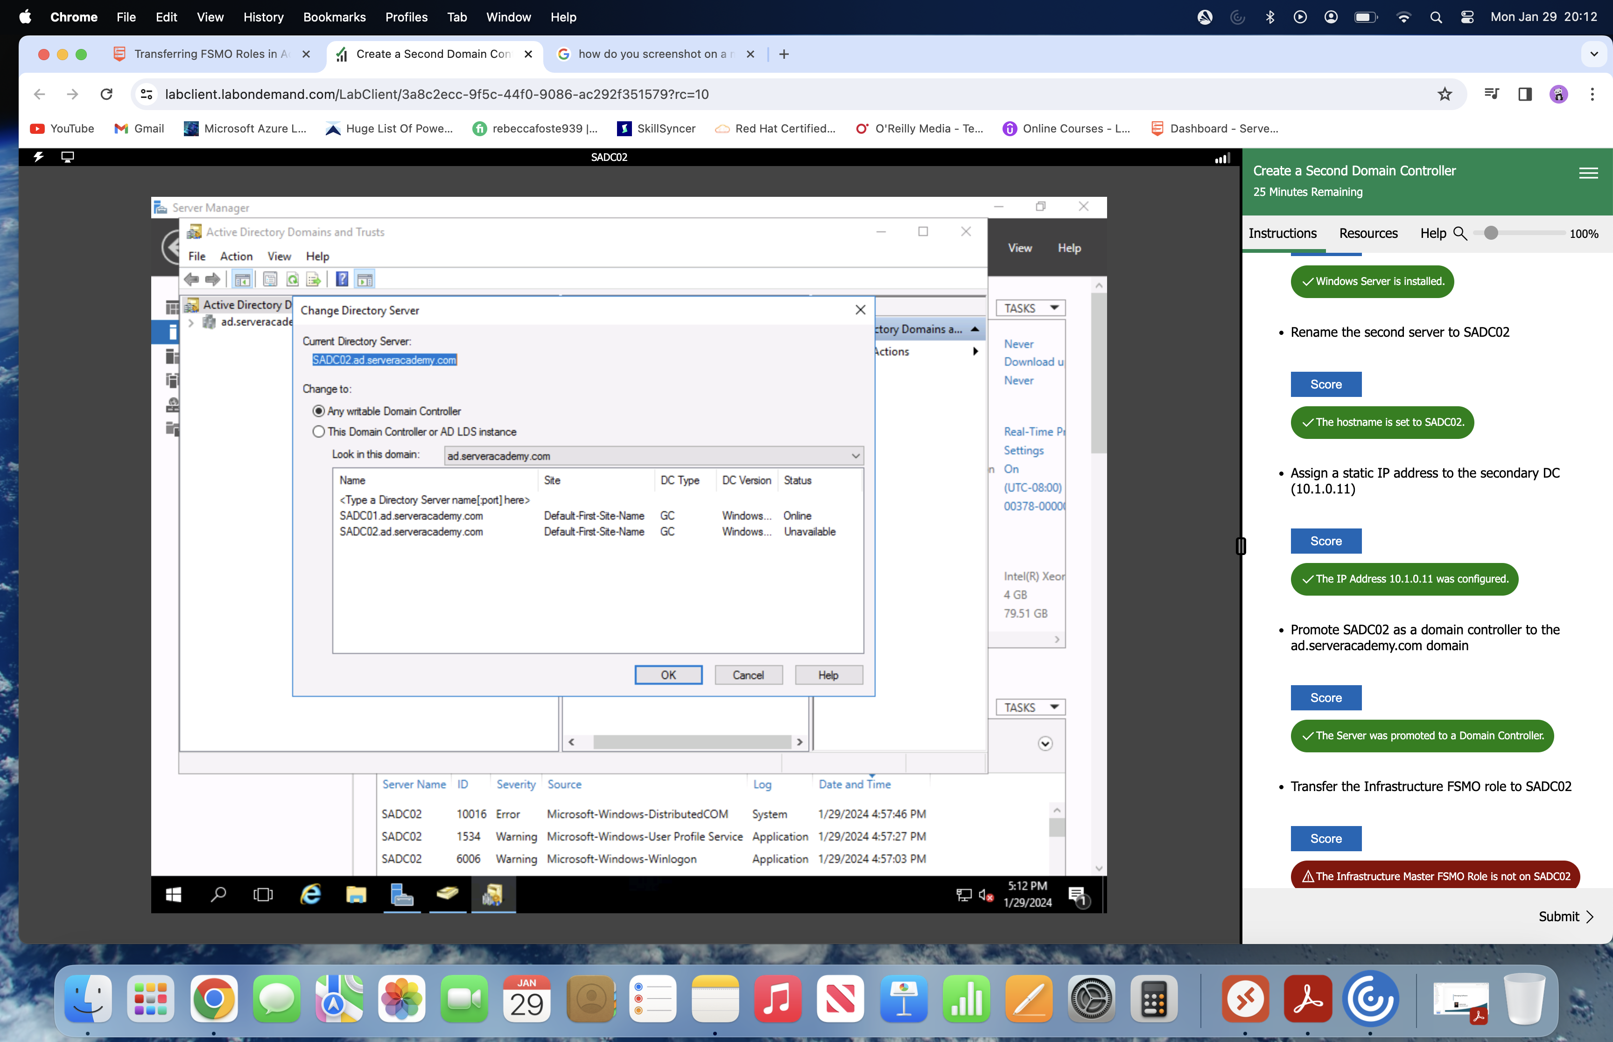The width and height of the screenshot is (1613, 1042).
Task: Click Cancel in the Change Directory Server dialog
Action: [x=748, y=674]
